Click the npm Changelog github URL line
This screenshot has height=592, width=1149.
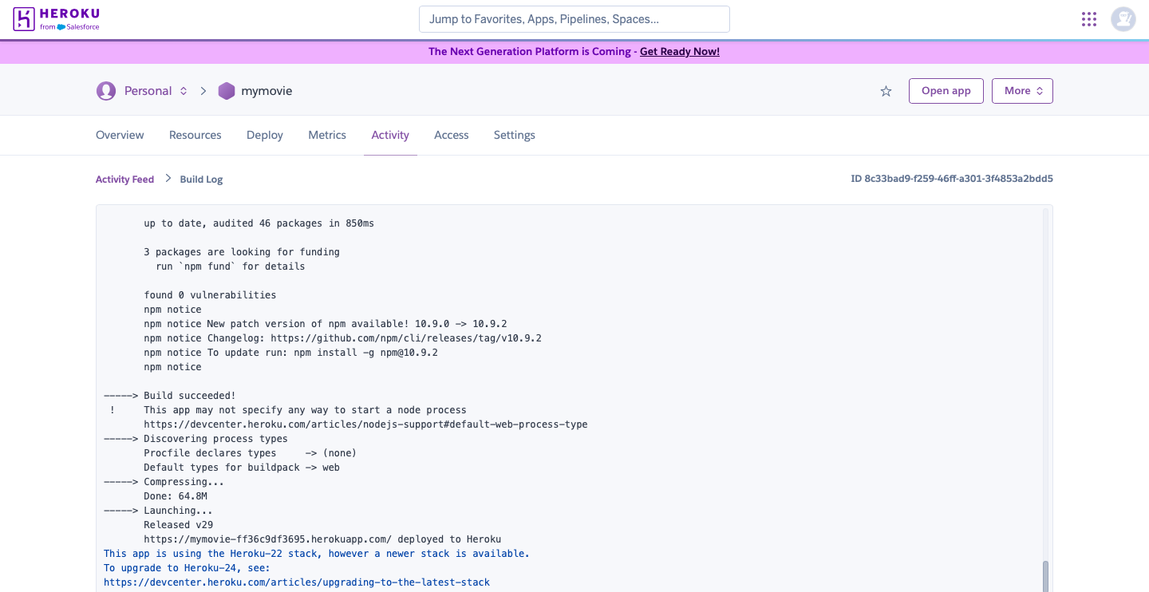pyautogui.click(x=342, y=338)
